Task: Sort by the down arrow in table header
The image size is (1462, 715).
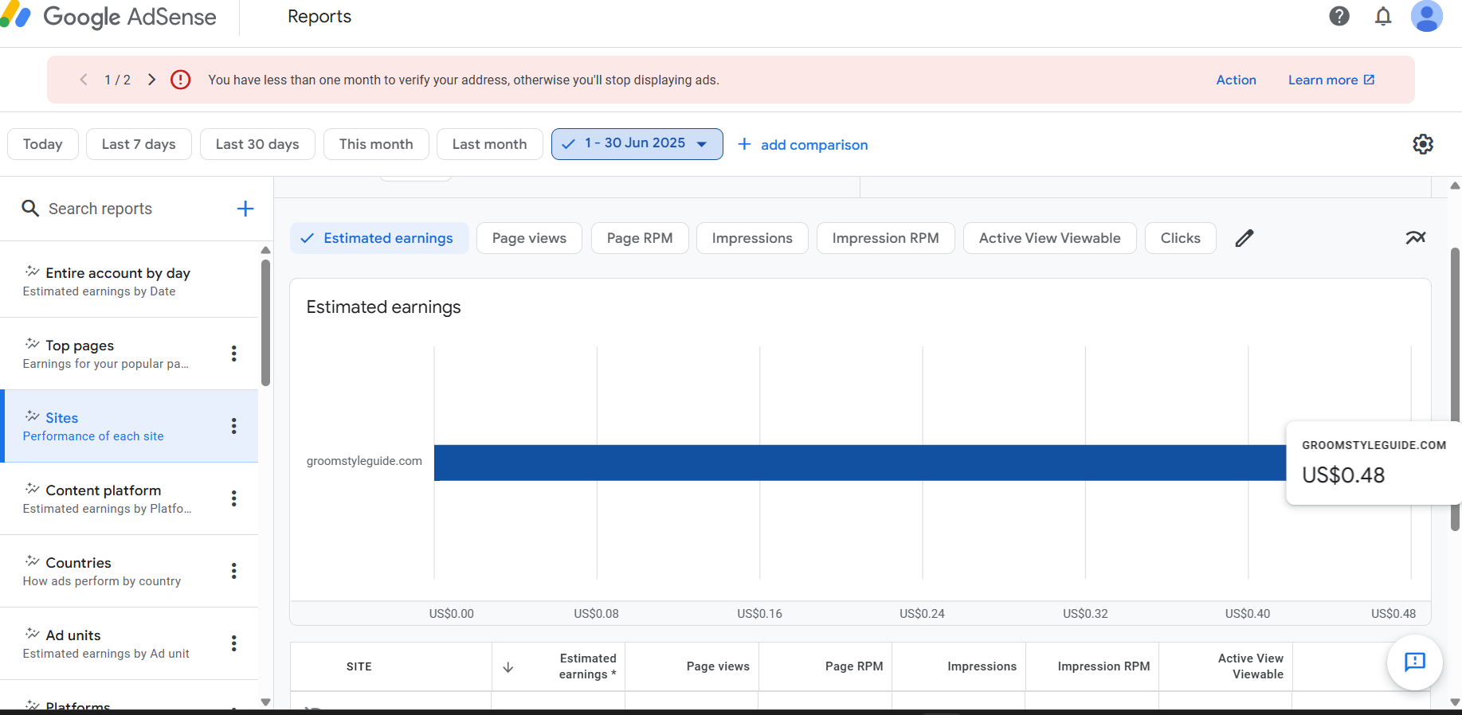Action: [x=508, y=667]
